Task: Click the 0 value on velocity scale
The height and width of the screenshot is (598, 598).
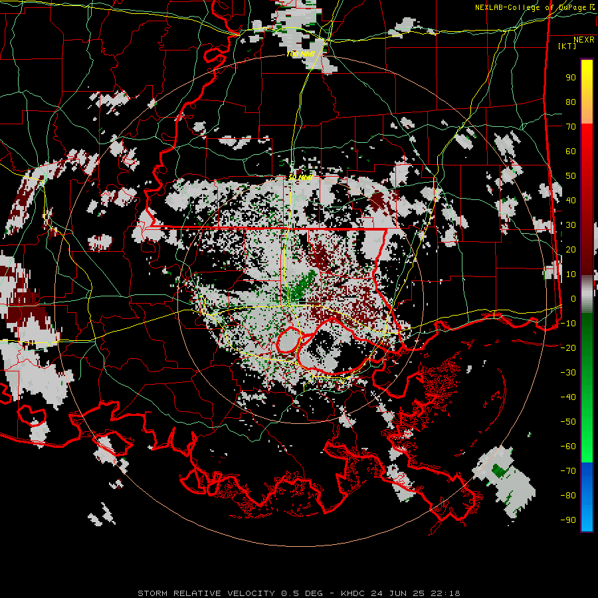Action: (x=573, y=298)
